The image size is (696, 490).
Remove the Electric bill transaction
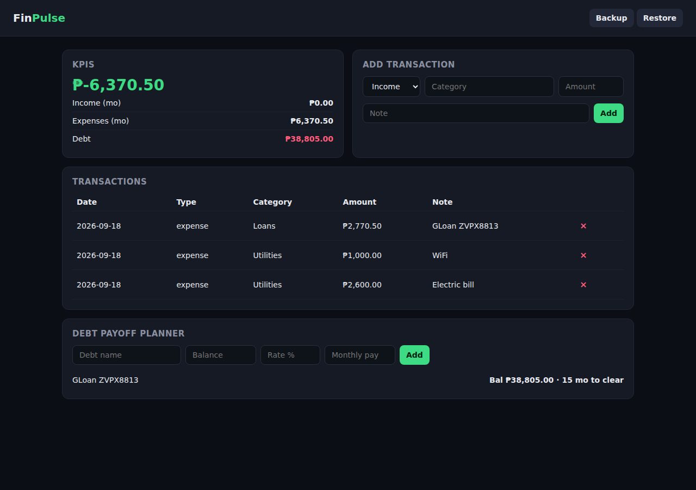pyautogui.click(x=583, y=285)
